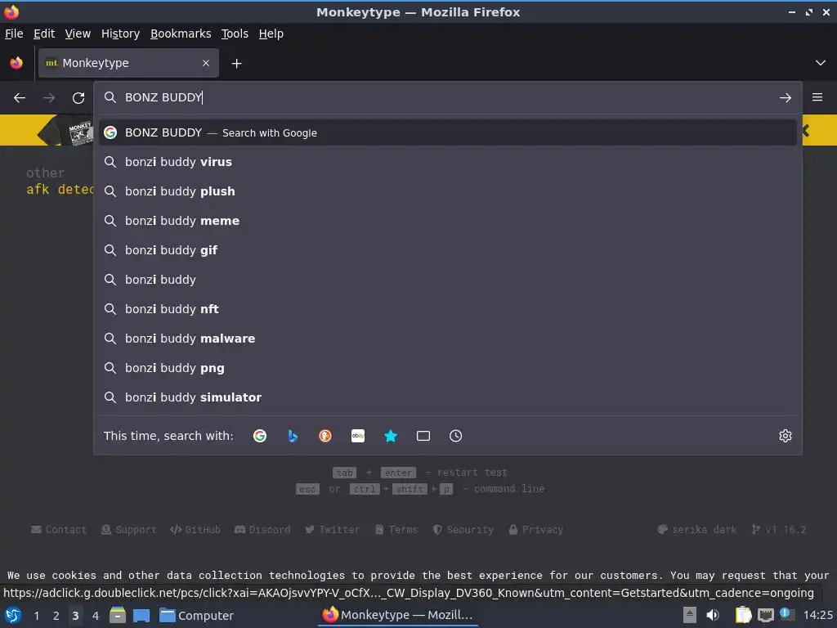Open the Bookmarks menu

(181, 34)
